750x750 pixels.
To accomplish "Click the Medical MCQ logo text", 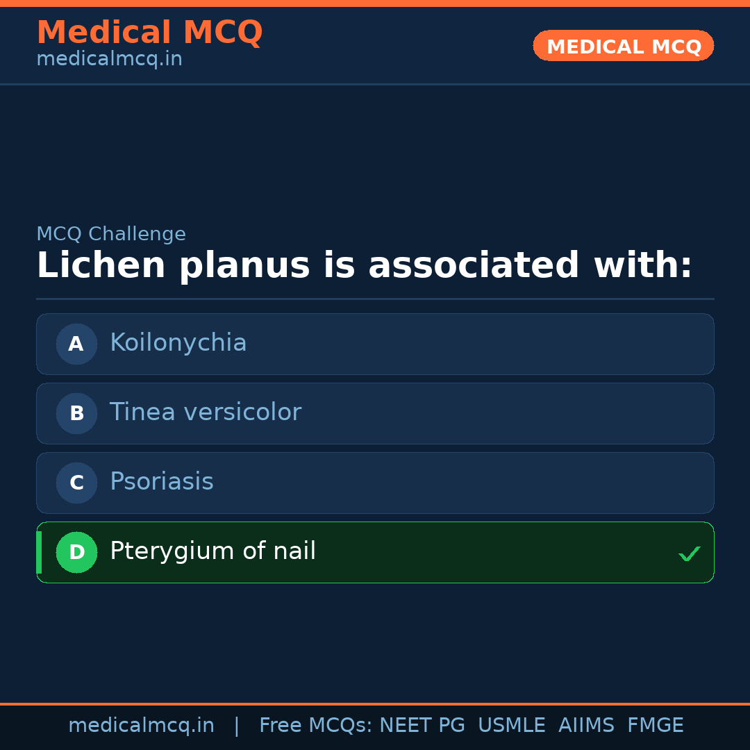I will (x=150, y=32).
